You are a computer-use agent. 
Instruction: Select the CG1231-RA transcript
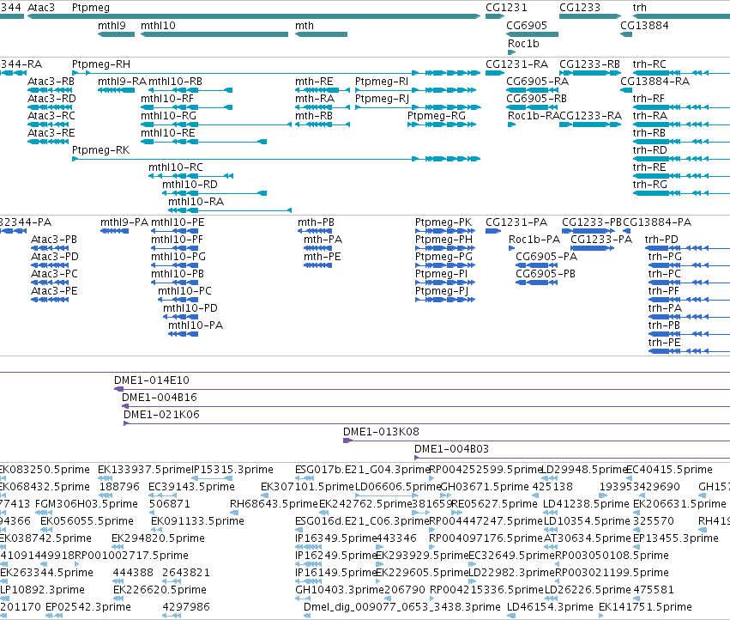pyautogui.click(x=495, y=73)
